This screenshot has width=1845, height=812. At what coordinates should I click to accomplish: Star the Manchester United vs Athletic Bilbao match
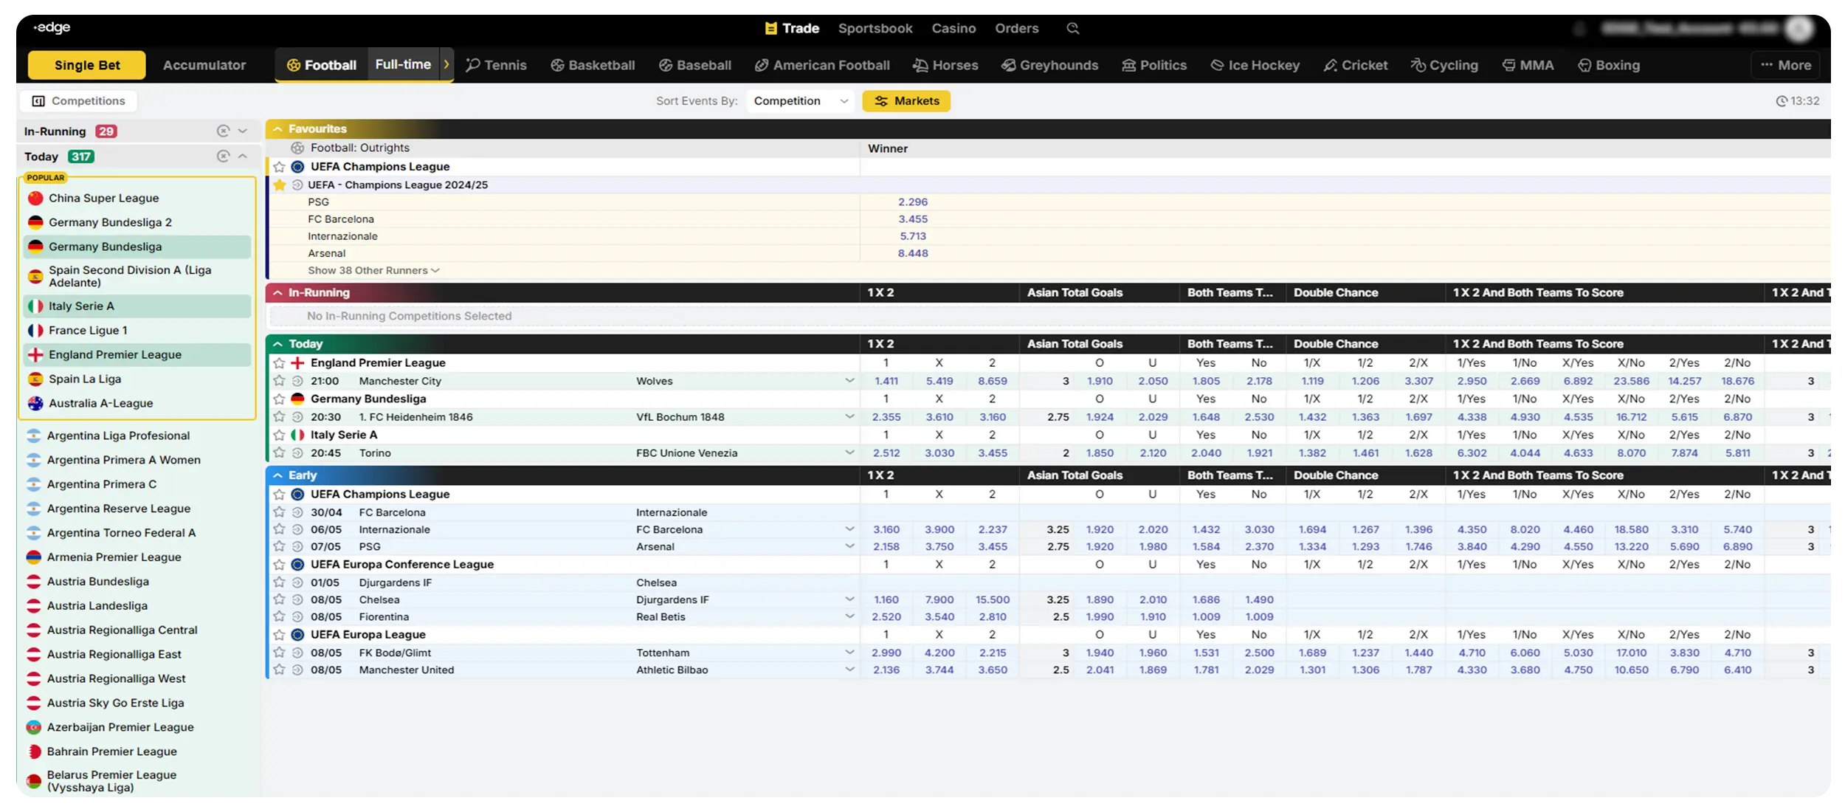click(279, 670)
